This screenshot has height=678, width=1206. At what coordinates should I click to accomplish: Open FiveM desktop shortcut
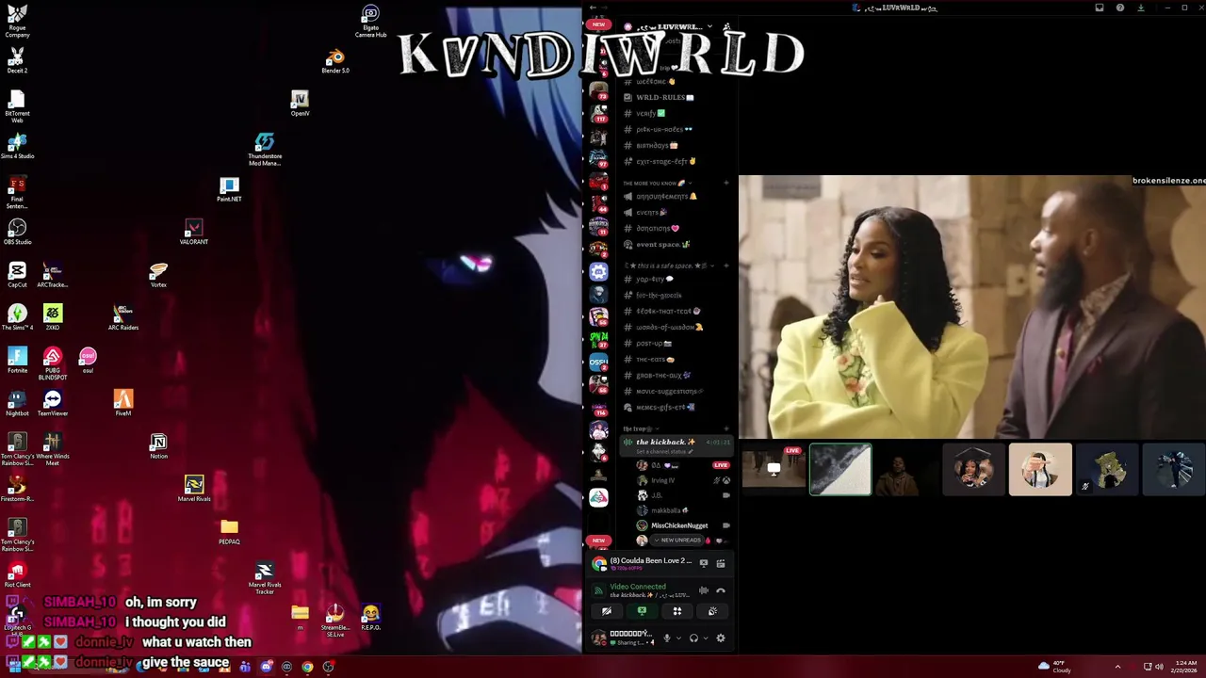coord(123,403)
